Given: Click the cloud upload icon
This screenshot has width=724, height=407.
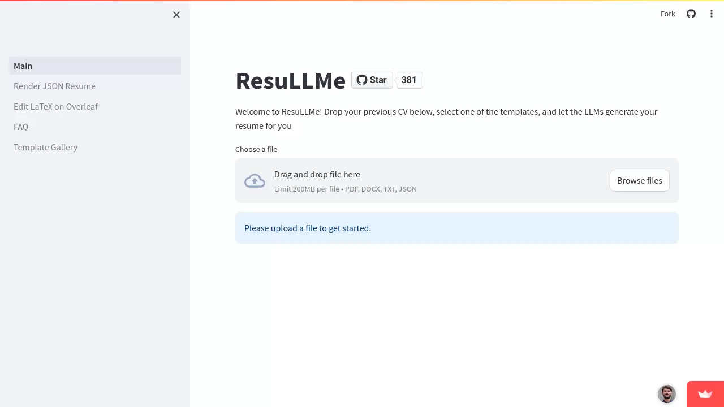Looking at the screenshot, I should 255,181.
